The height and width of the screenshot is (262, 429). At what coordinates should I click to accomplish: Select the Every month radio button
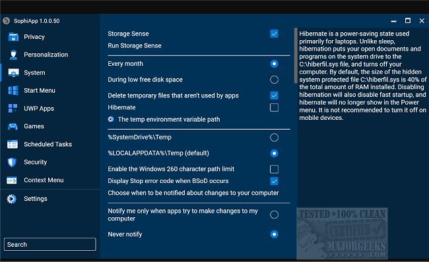[x=274, y=64]
